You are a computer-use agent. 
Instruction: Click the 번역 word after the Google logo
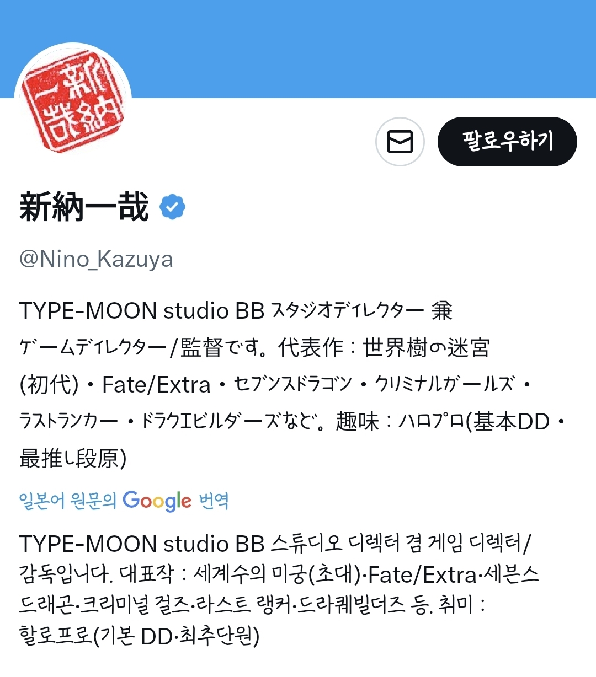(214, 501)
